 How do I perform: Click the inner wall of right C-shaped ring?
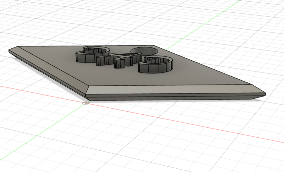(x=152, y=61)
